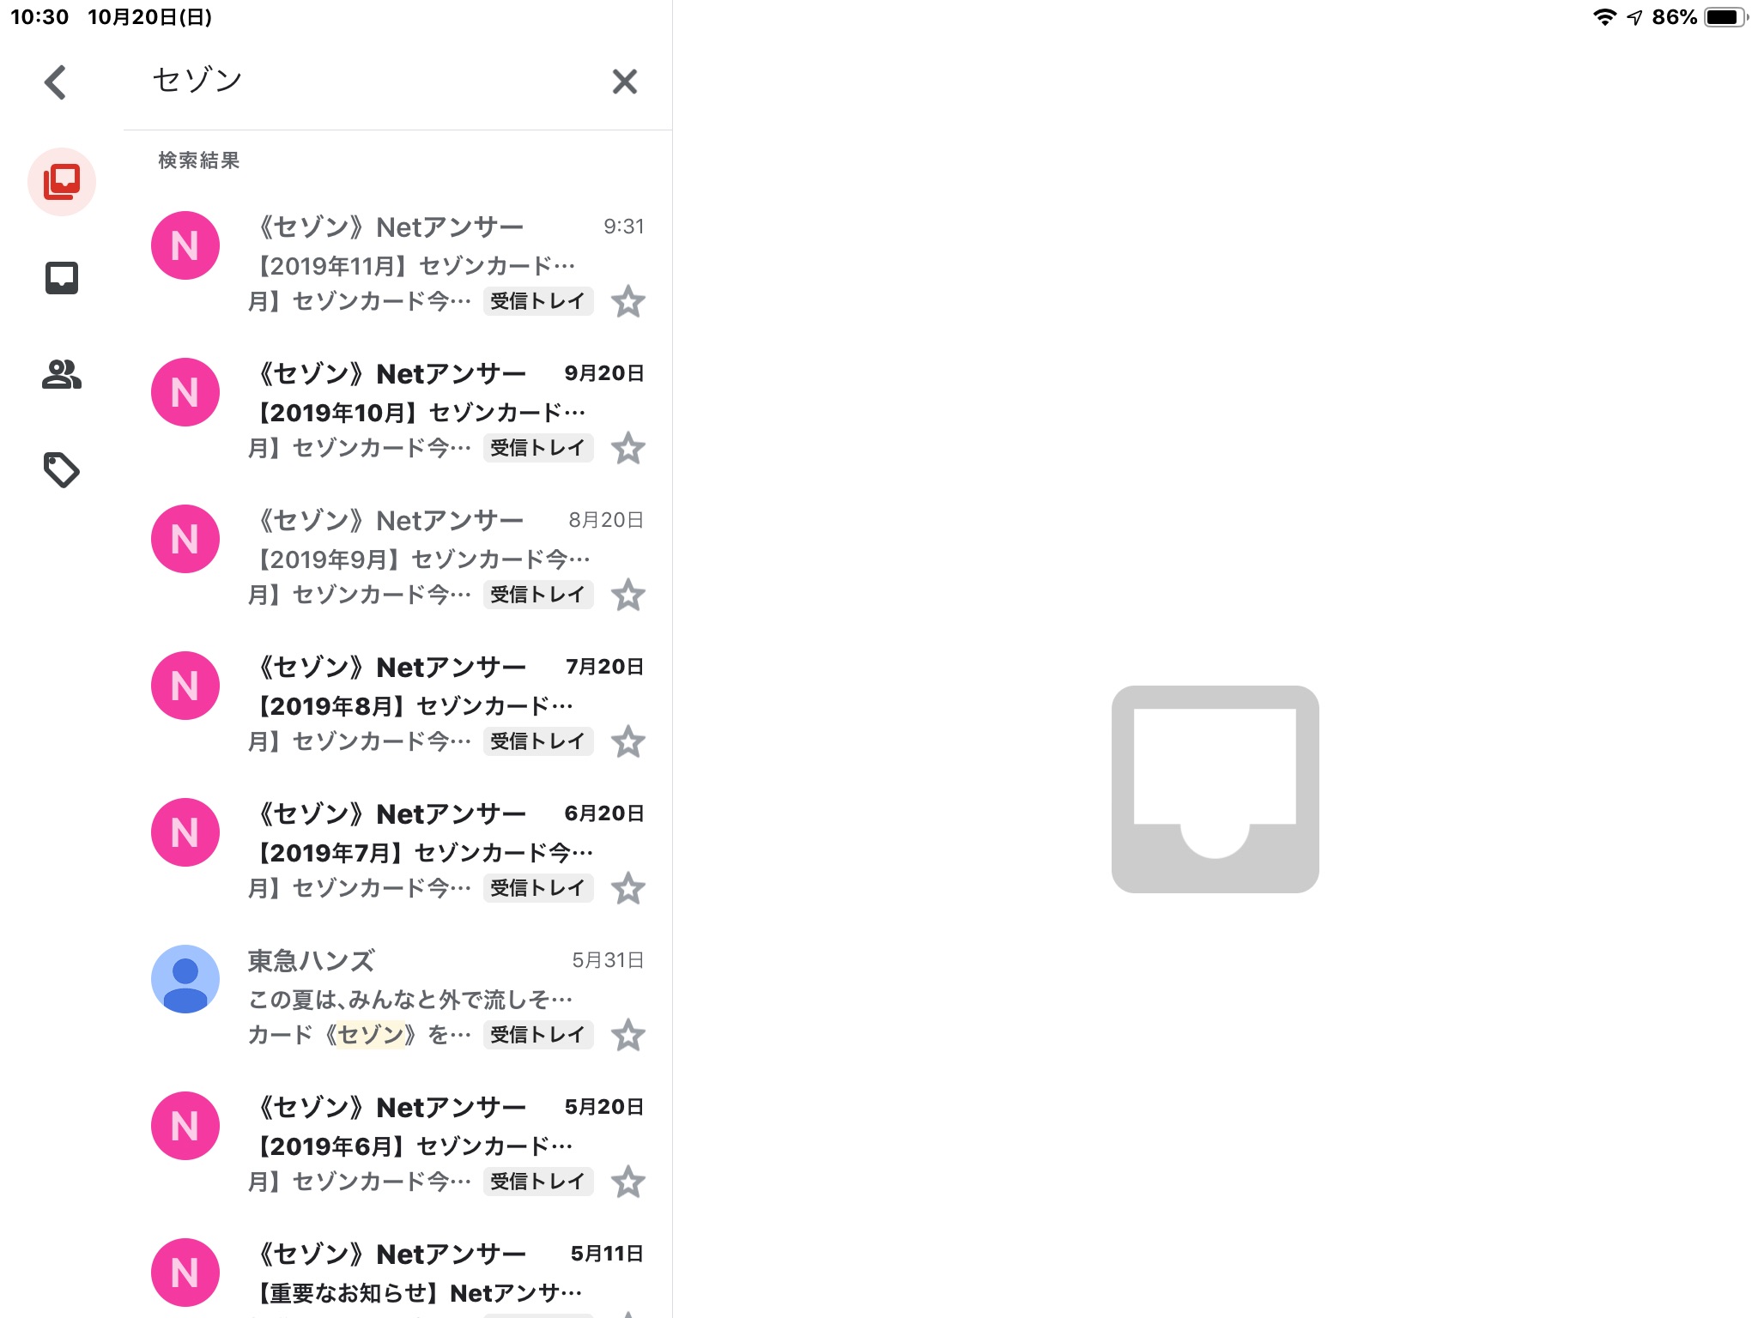The width and height of the screenshot is (1758, 1318).
Task: Star the 9月20日 Netアンサー email
Action: point(628,448)
